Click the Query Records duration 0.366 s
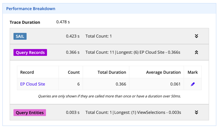The image size is (219, 128). point(73,52)
